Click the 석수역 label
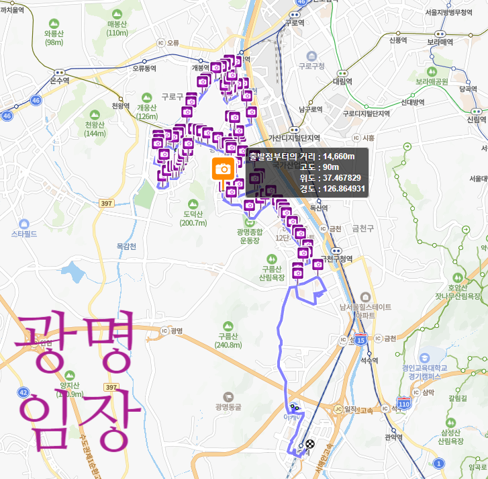488x479 pixels. [x=369, y=361]
